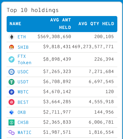Open the FTX Token link
The width and height of the screenshot is (123, 139).
[x=24, y=59]
